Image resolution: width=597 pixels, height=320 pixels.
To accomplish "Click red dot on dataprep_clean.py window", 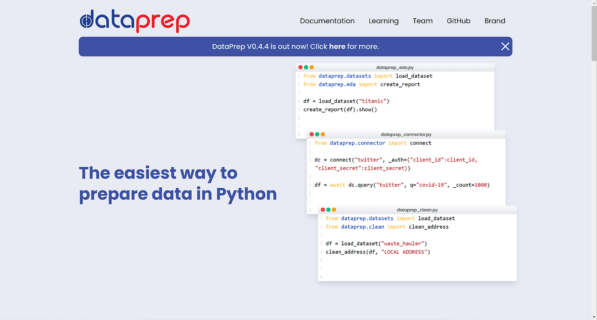I will pos(323,210).
